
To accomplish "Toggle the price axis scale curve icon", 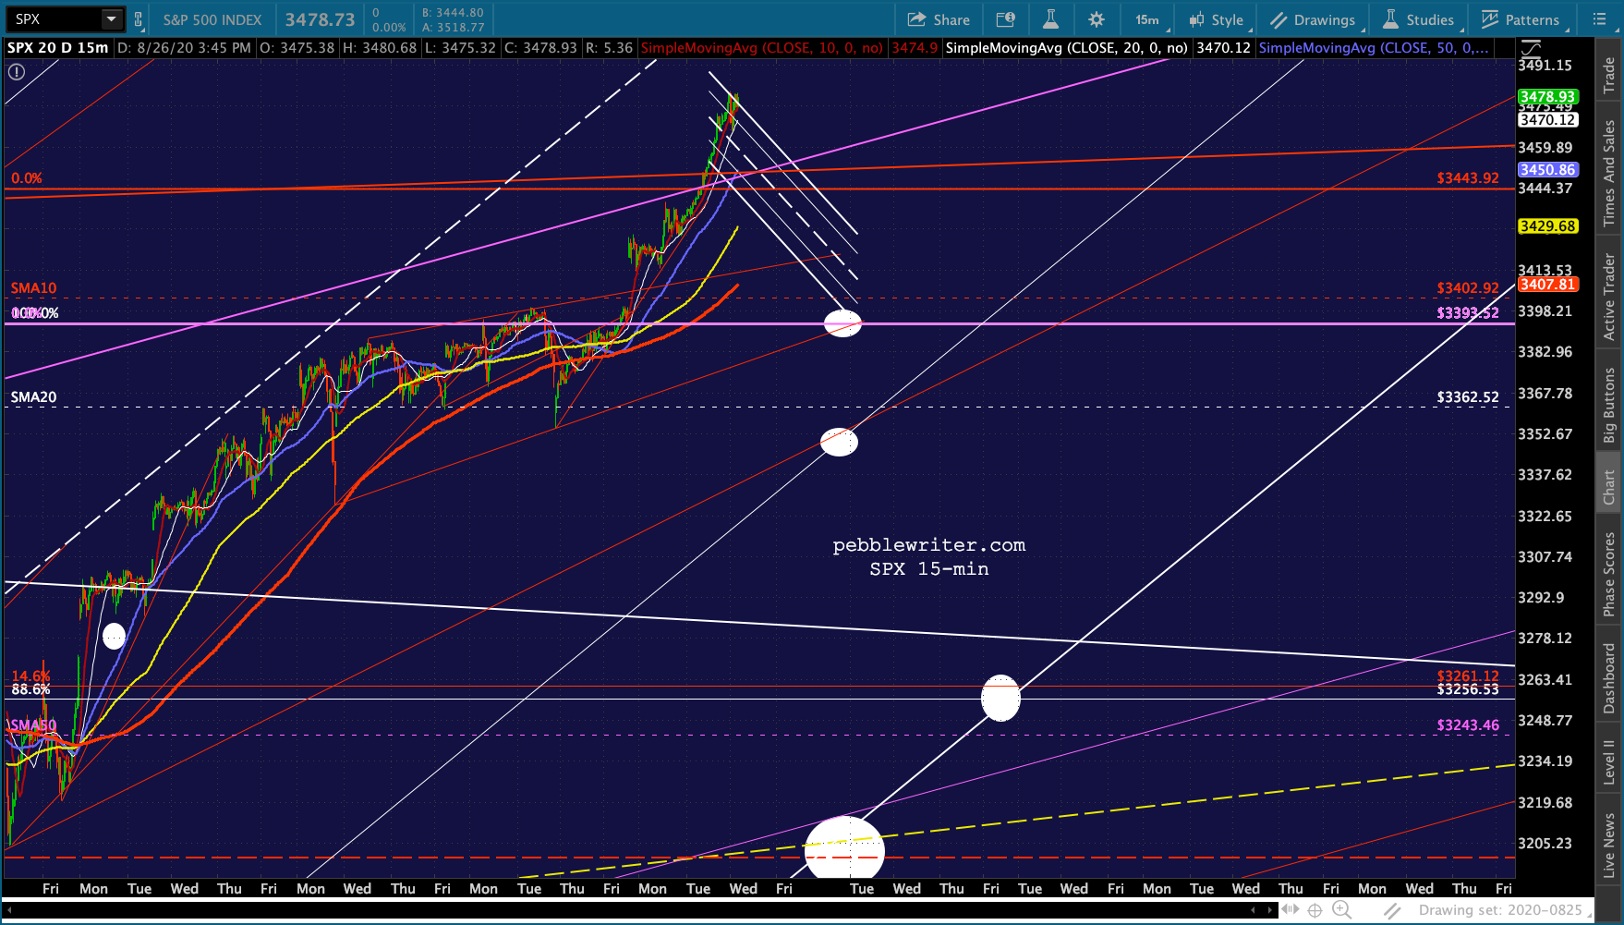I will pyautogui.click(x=1531, y=48).
